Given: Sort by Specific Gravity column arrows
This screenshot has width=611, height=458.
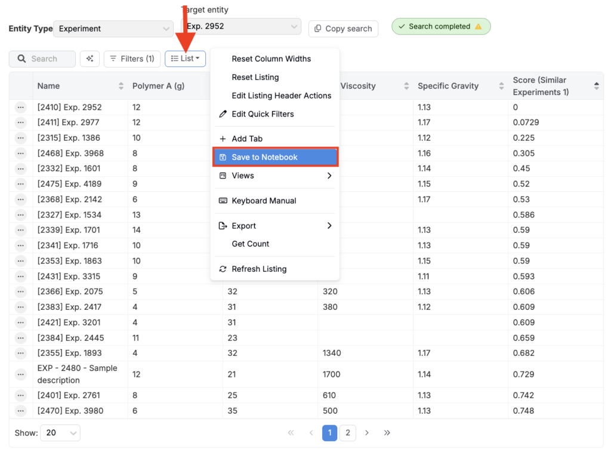Looking at the screenshot, I should coord(501,86).
